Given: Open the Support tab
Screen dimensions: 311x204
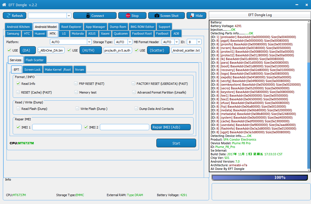Looking at the screenshot, I should pos(164,27).
